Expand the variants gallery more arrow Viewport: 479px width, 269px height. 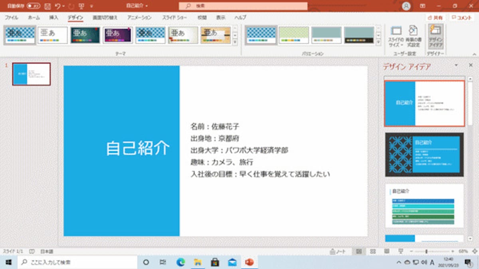(x=378, y=42)
